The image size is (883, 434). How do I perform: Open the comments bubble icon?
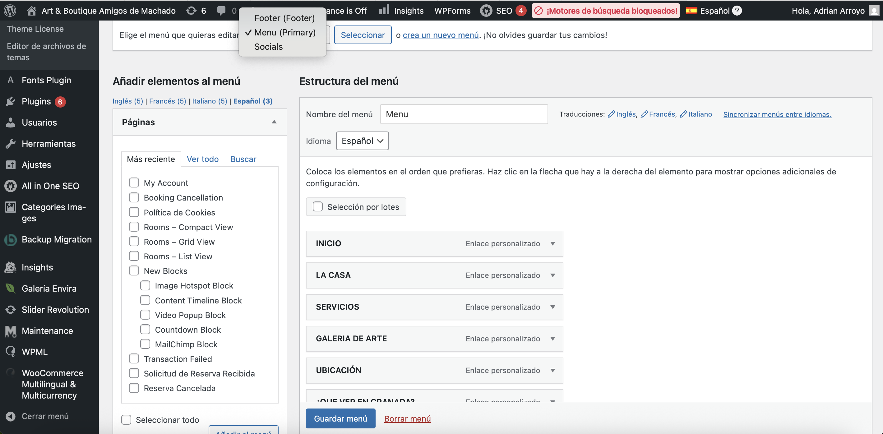tap(221, 11)
